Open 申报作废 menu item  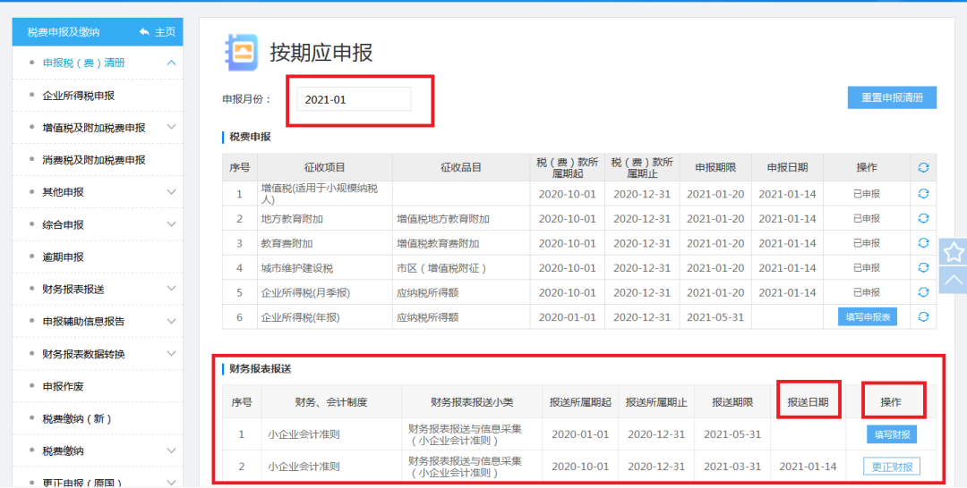click(63, 386)
